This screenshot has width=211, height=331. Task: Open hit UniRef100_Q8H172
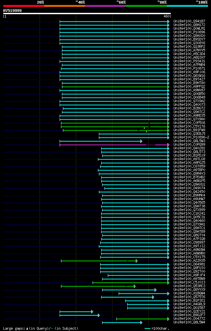click(x=189, y=25)
